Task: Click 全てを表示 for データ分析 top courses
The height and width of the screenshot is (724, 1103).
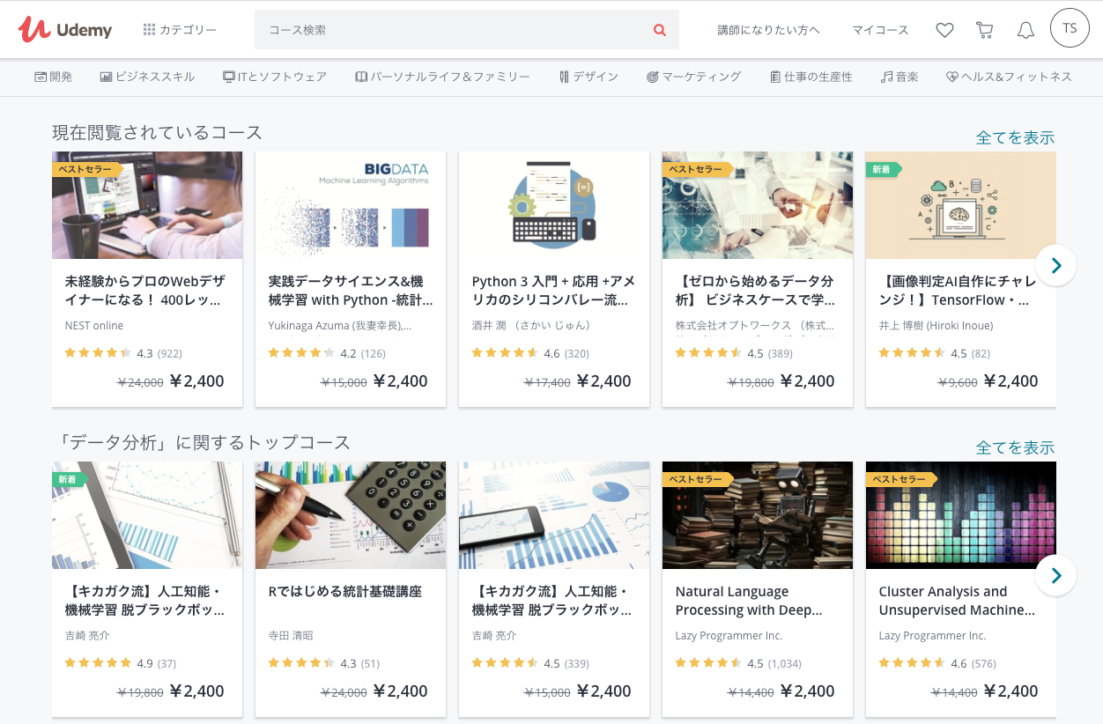Action: [x=1015, y=447]
